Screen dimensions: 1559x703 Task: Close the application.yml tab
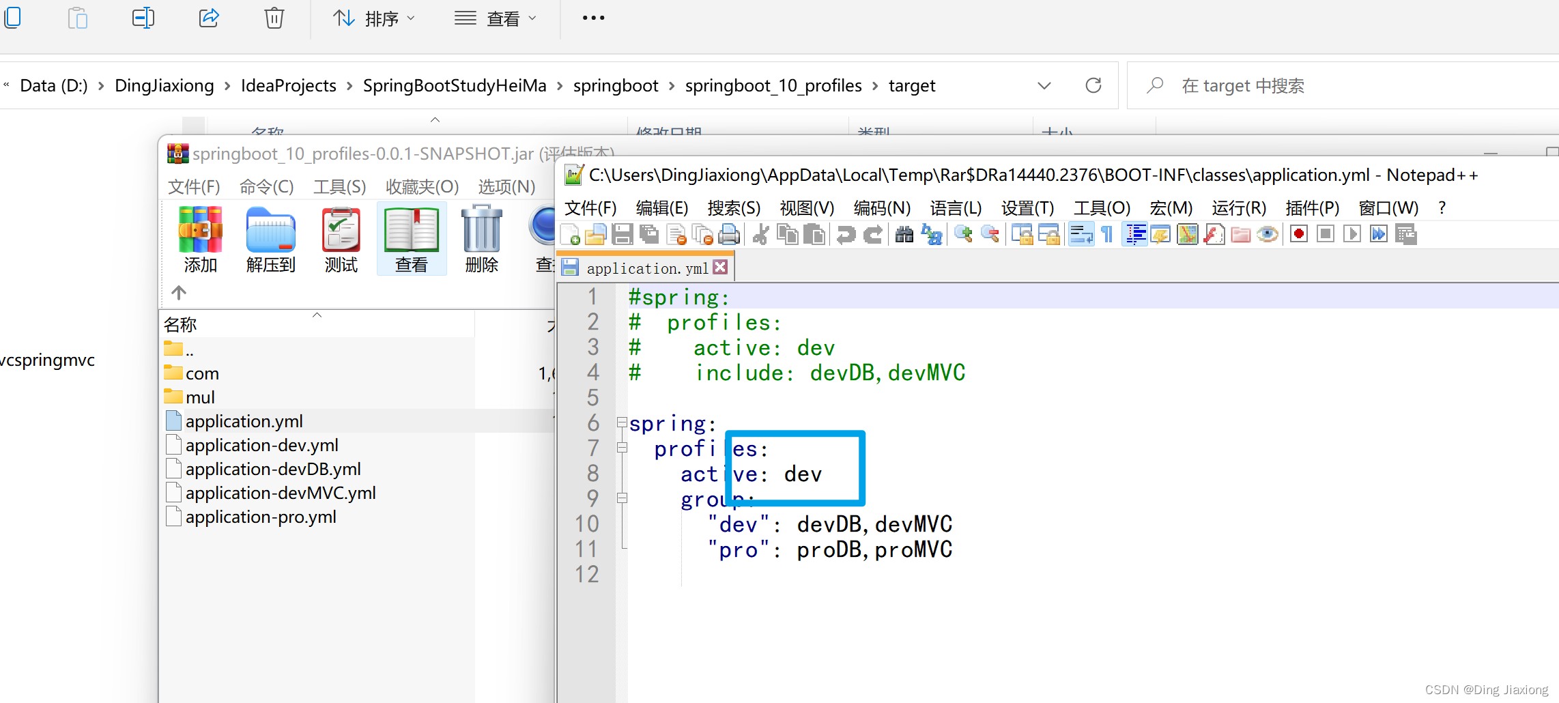[720, 268]
